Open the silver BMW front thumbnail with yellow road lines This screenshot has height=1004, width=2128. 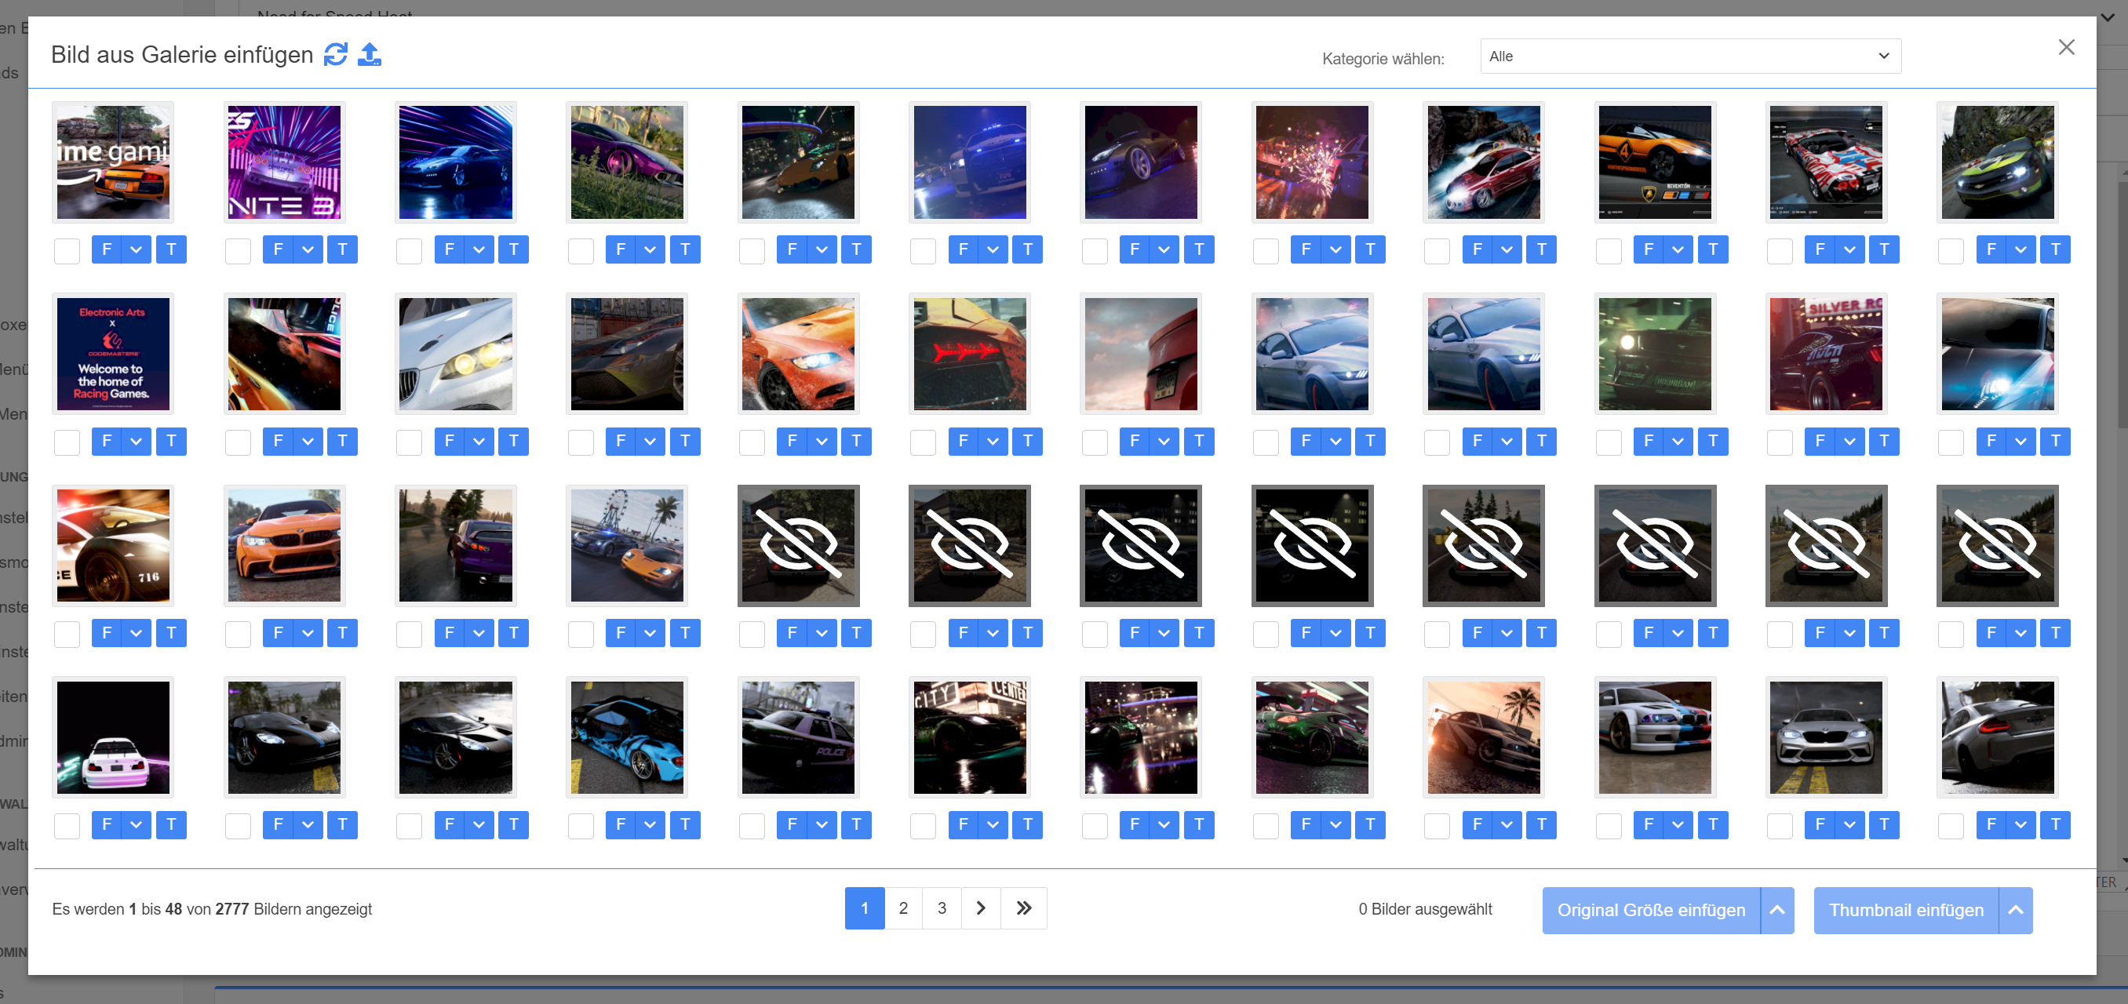(1826, 737)
